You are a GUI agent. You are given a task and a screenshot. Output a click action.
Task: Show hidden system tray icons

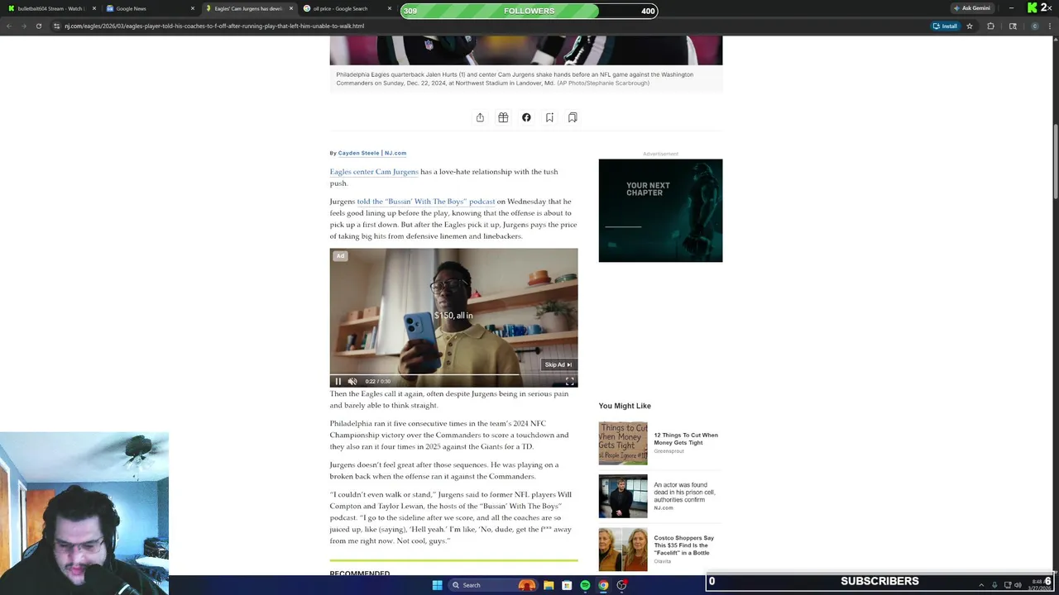(x=981, y=585)
